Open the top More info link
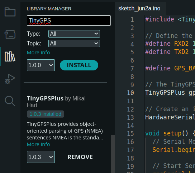 coord(38,53)
